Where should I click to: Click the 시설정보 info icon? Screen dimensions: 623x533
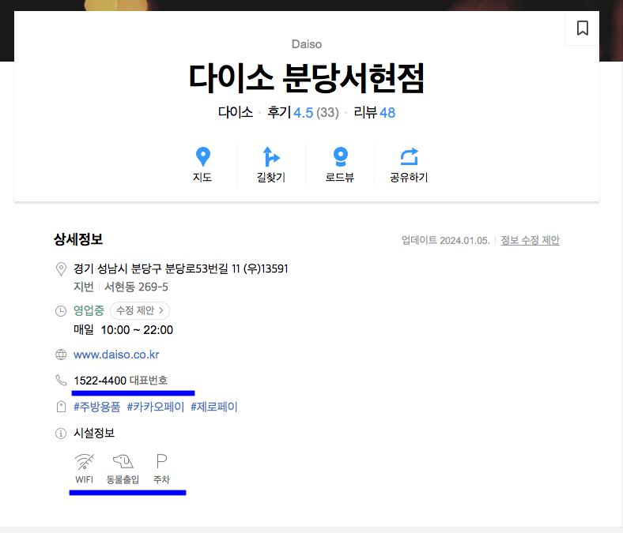coord(61,434)
